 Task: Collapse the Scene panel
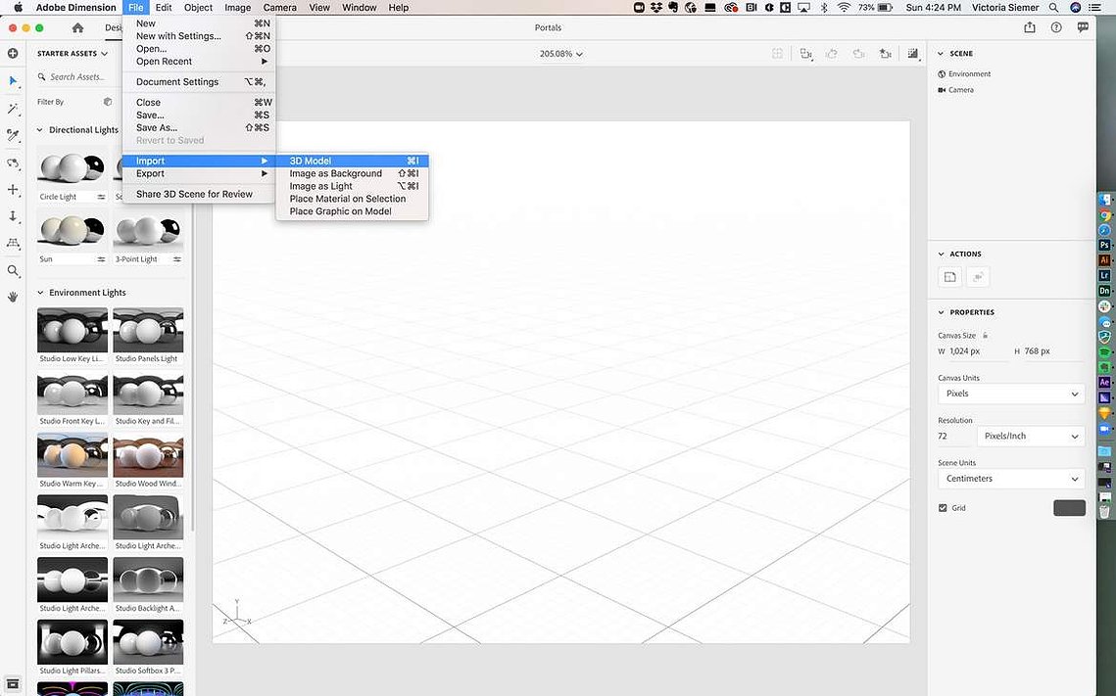[941, 53]
